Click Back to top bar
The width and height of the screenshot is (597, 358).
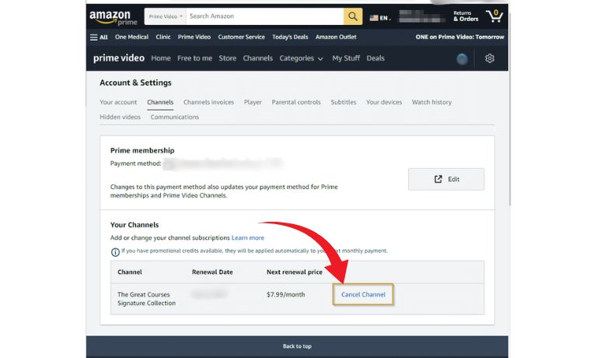point(297,346)
